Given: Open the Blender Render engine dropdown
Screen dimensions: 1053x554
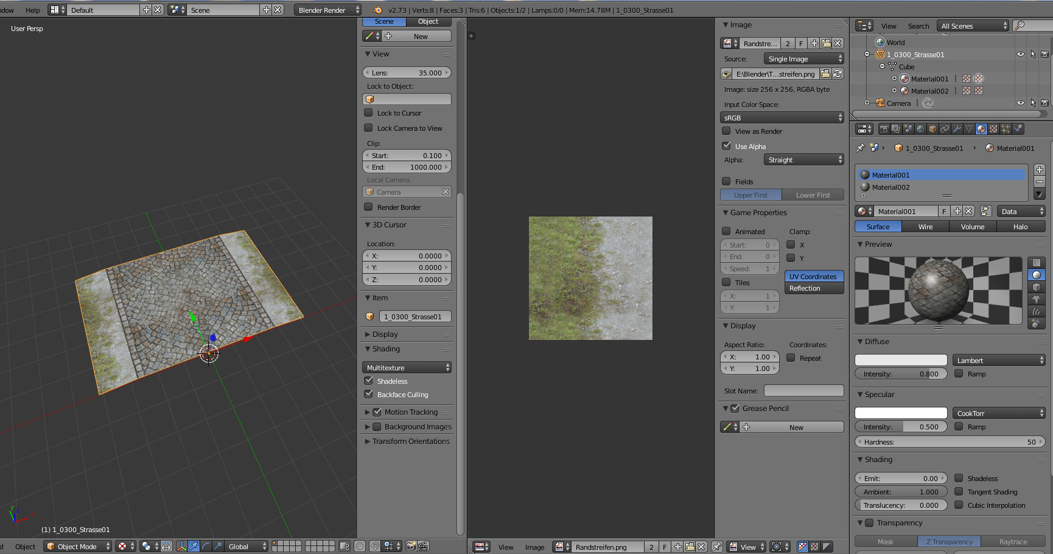Looking at the screenshot, I should coord(327,10).
